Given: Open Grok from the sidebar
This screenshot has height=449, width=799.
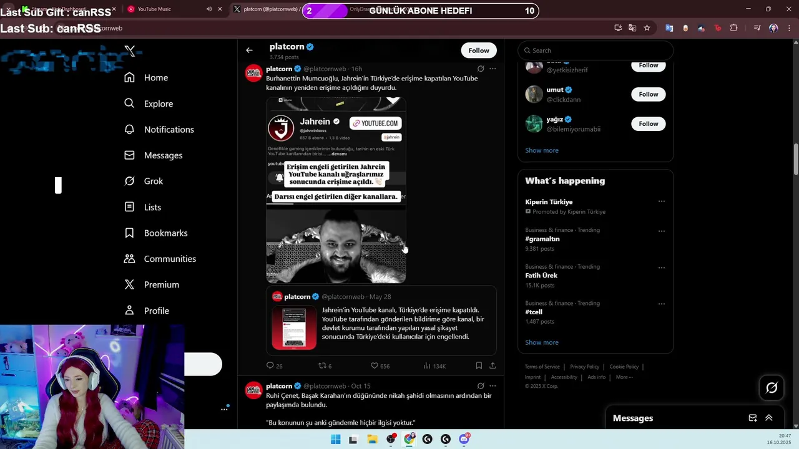Looking at the screenshot, I should point(144,181).
